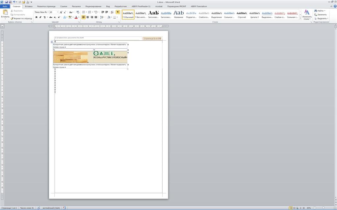The height and width of the screenshot is (210, 337).
Task: Sort text with A-Z icon
Action: pyautogui.click(x=112, y=12)
